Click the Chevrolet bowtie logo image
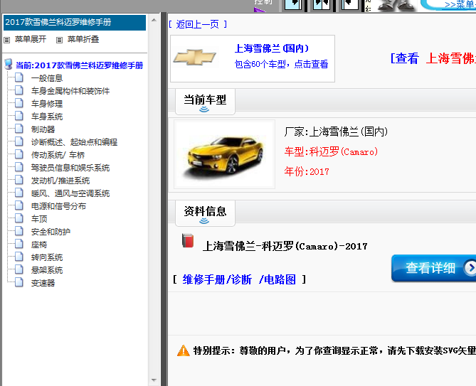Screen dimensions: 476x386 [195, 57]
